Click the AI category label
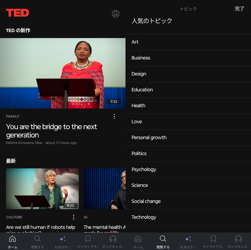 click(85, 217)
